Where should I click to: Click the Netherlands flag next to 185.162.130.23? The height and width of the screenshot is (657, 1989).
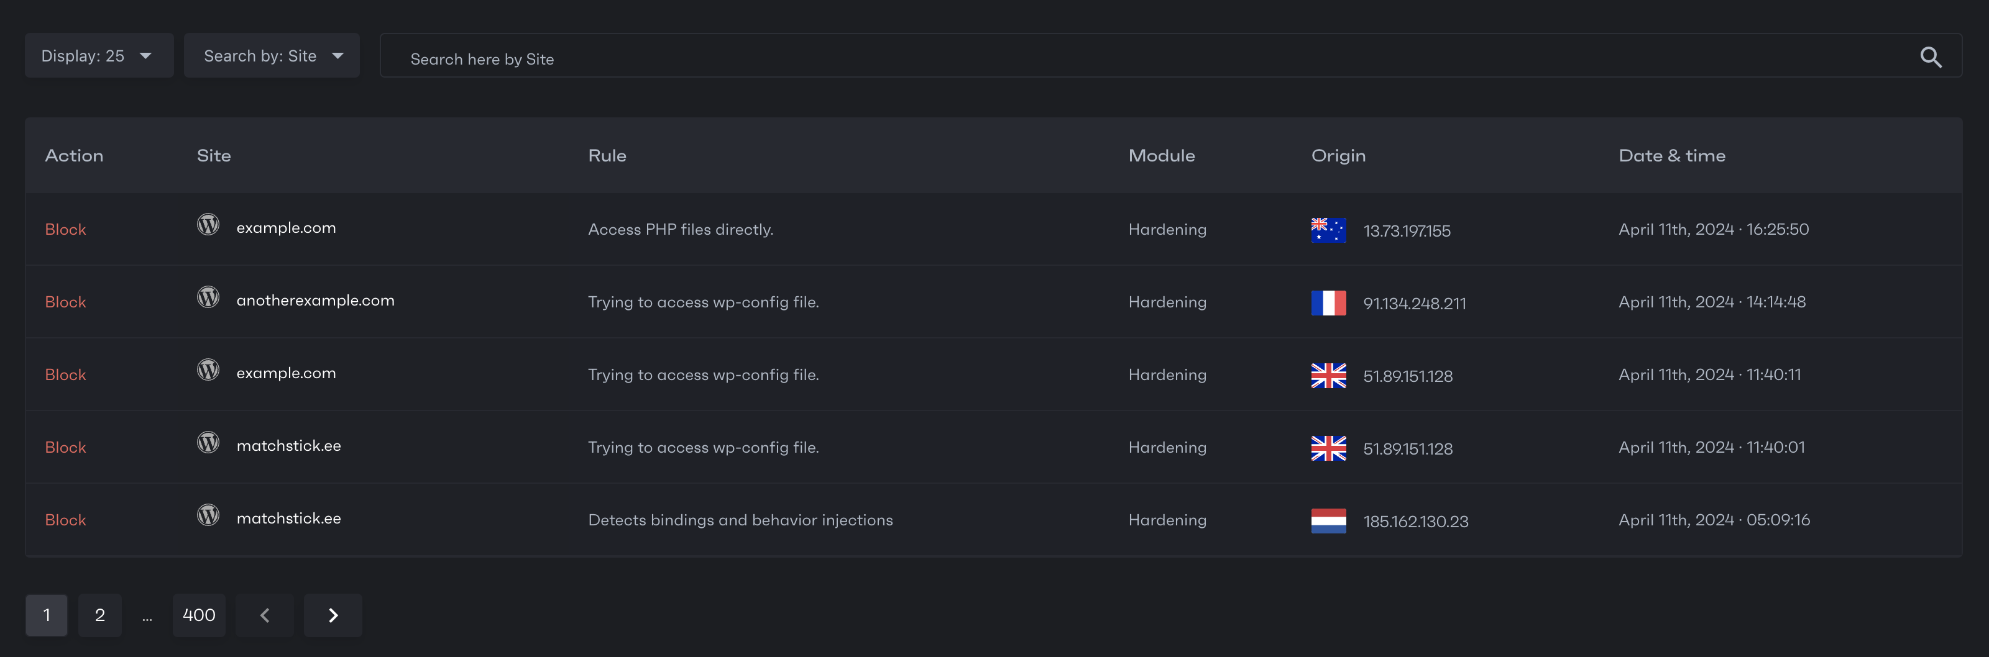click(x=1328, y=520)
